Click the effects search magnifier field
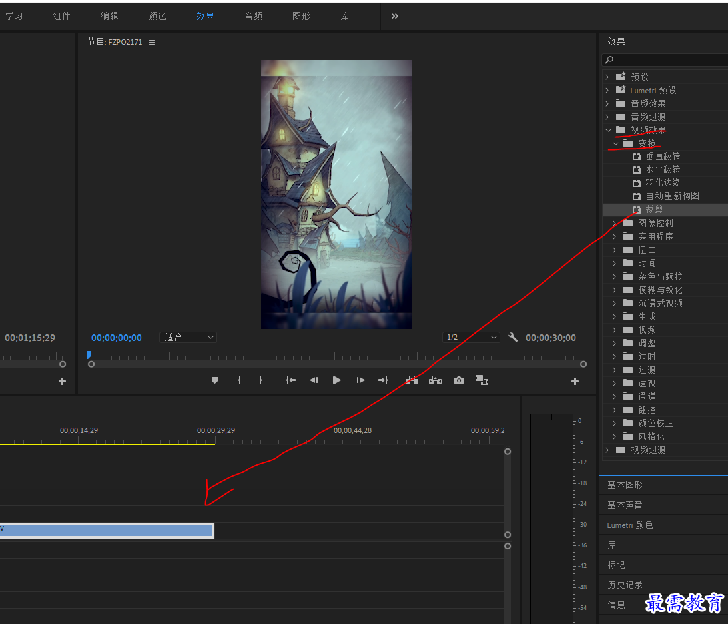 (665, 59)
